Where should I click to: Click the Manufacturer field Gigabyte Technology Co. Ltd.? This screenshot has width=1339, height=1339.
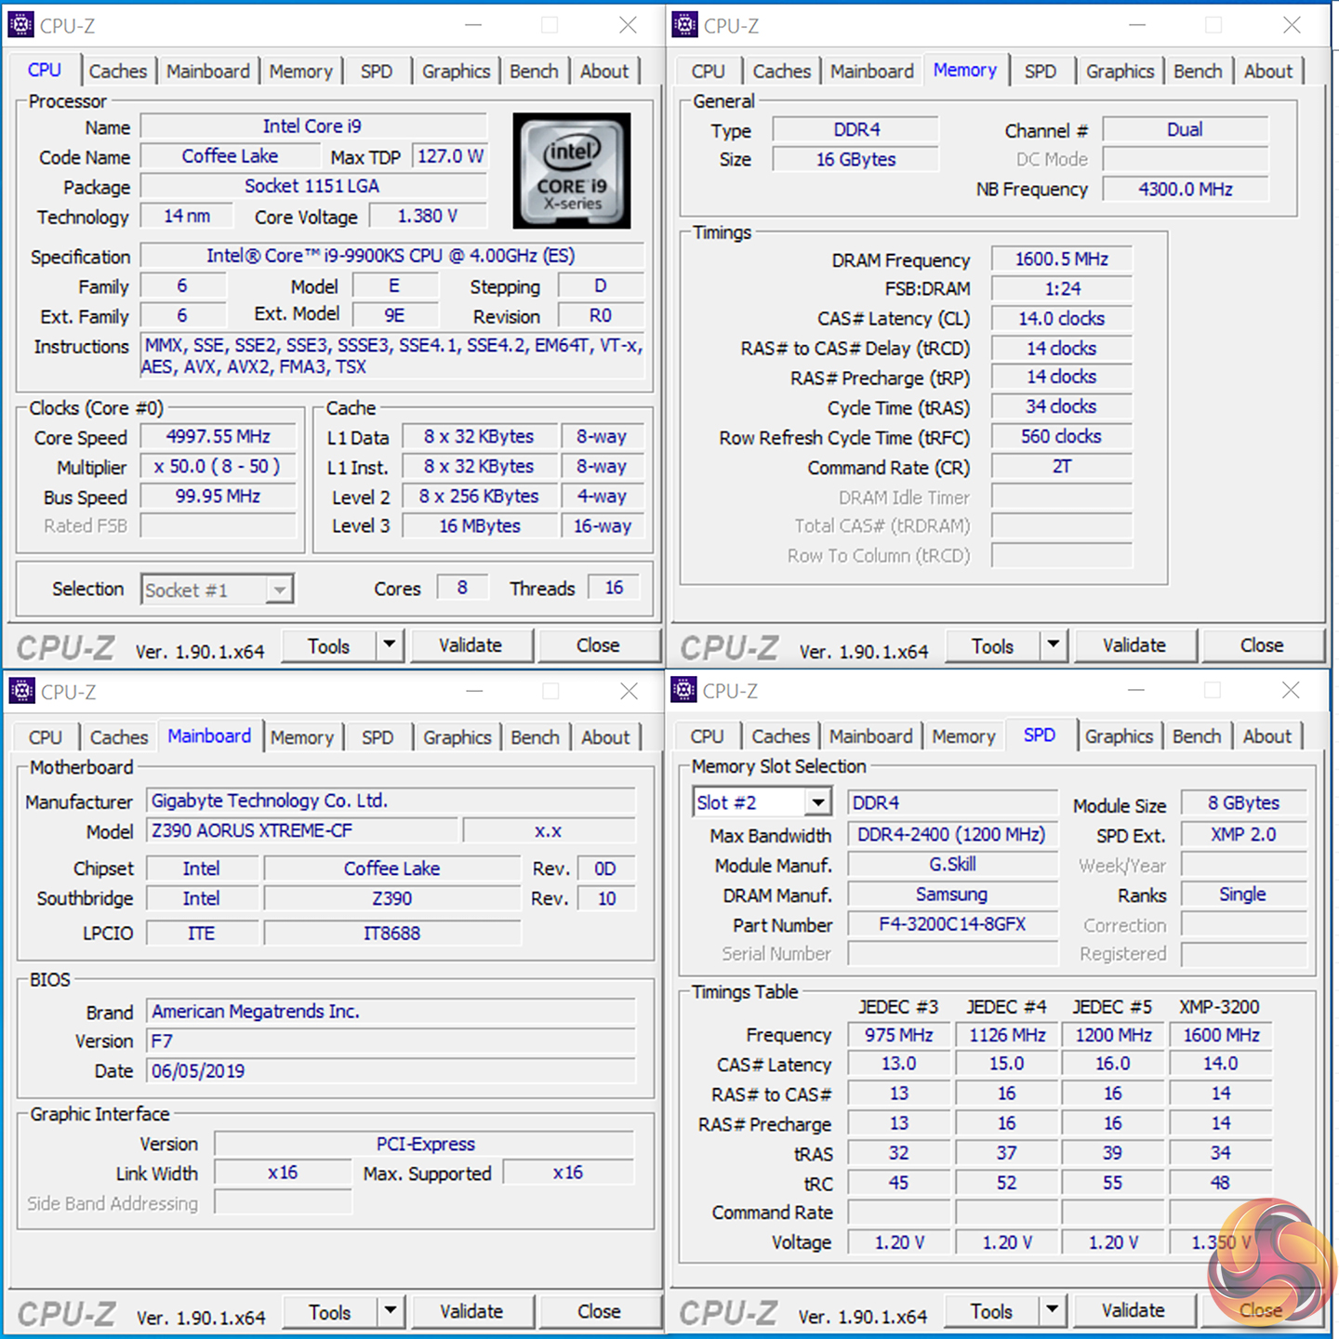[391, 801]
